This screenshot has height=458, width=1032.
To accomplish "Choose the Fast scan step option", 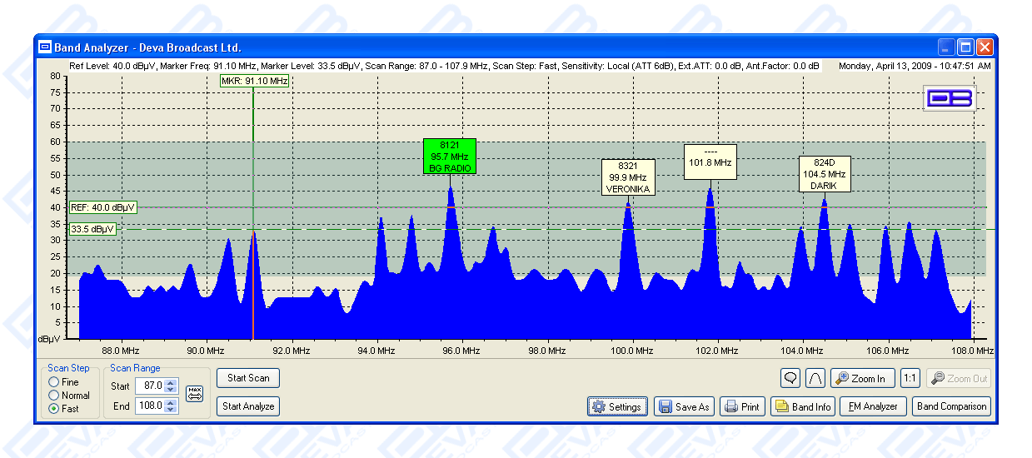I will point(54,409).
